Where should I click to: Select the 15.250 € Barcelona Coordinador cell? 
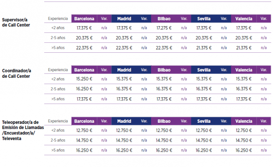(x=84, y=79)
